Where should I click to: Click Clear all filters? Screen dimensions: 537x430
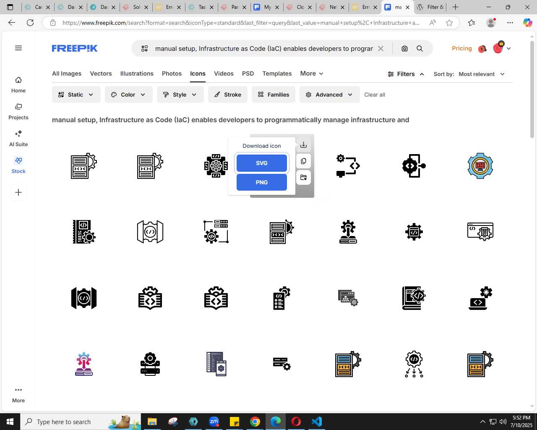point(375,94)
